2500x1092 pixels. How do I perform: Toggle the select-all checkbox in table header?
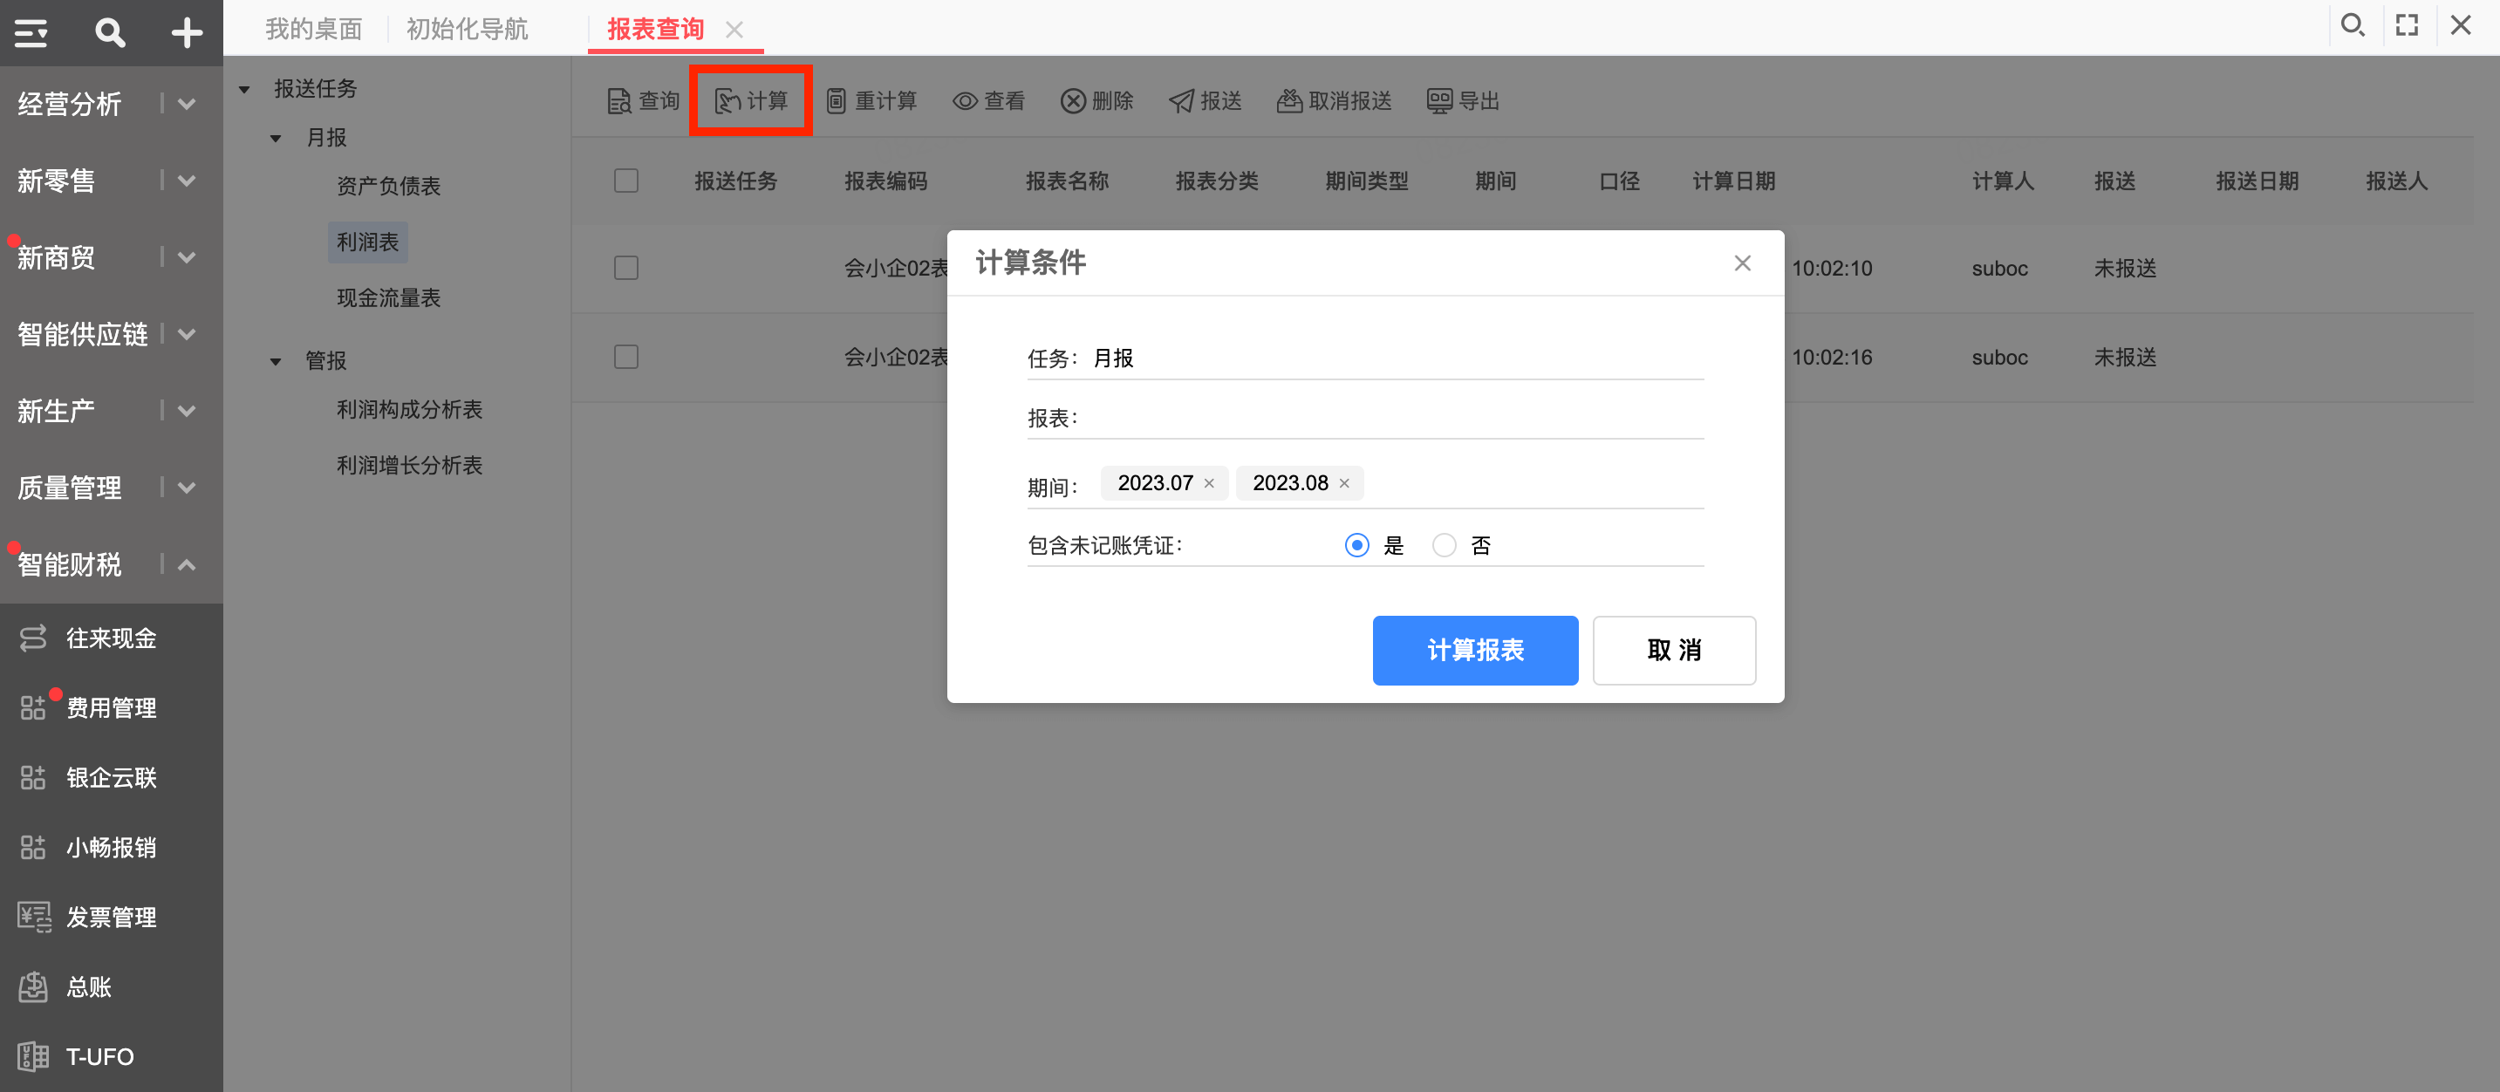coord(626,181)
